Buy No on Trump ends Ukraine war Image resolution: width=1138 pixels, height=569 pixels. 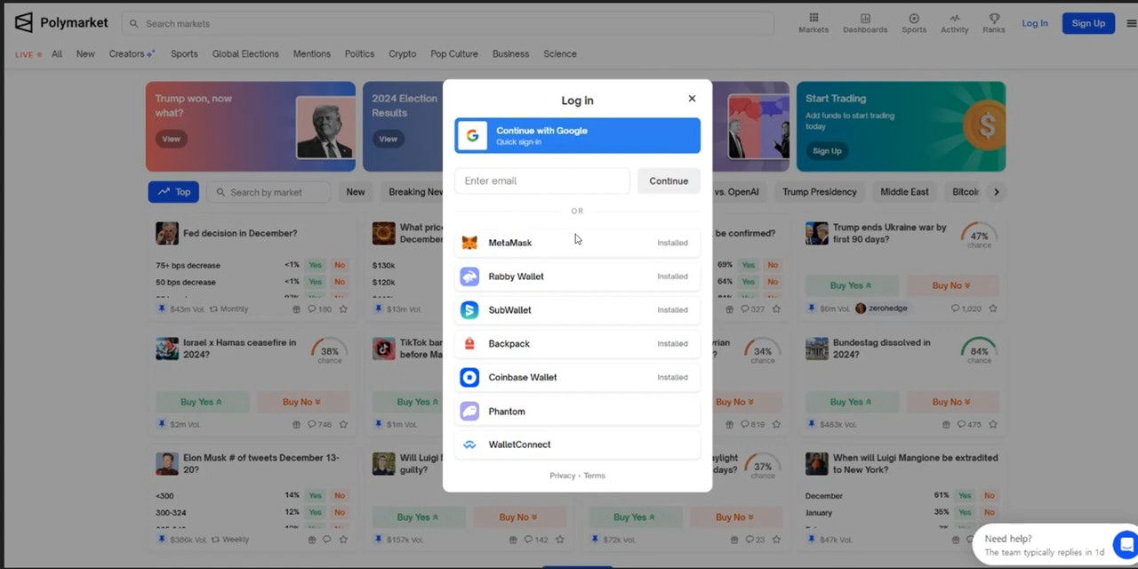(951, 285)
